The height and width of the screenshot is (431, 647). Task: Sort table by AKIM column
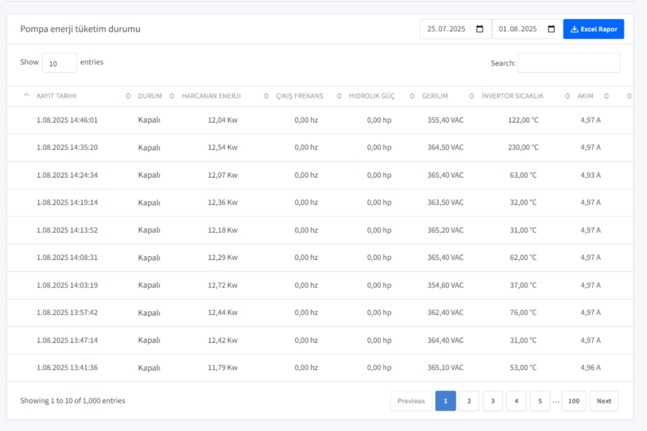tap(585, 96)
